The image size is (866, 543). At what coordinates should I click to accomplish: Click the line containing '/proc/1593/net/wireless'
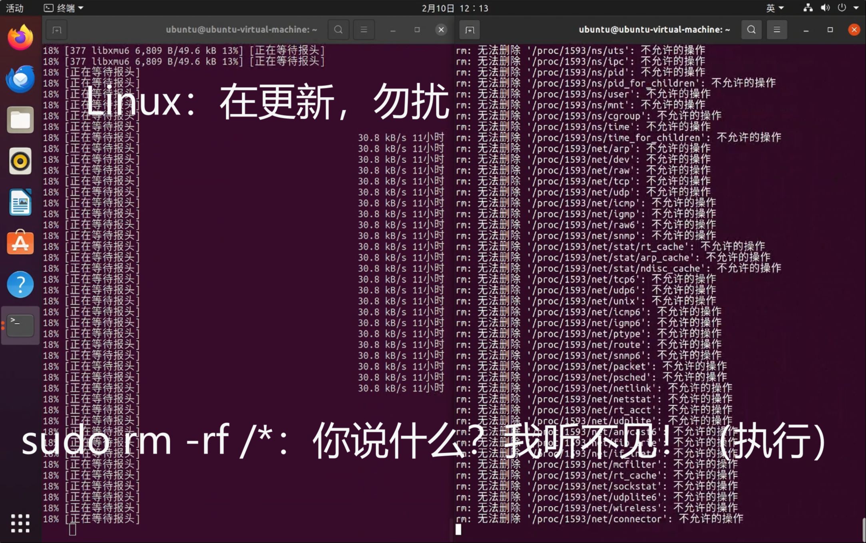tap(597, 508)
